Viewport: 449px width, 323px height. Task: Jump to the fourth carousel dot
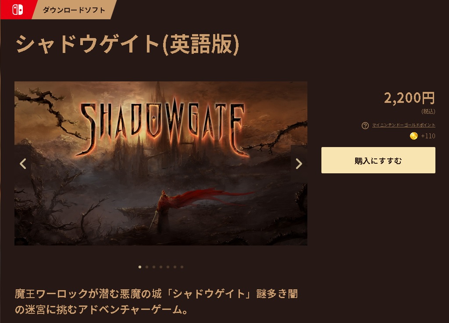pos(161,267)
